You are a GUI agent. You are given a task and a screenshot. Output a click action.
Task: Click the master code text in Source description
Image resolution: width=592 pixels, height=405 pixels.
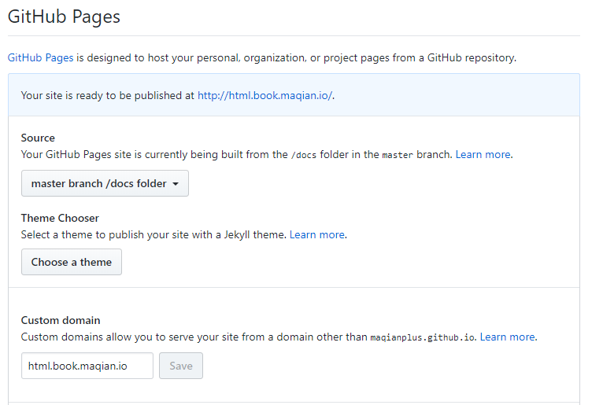(398, 155)
